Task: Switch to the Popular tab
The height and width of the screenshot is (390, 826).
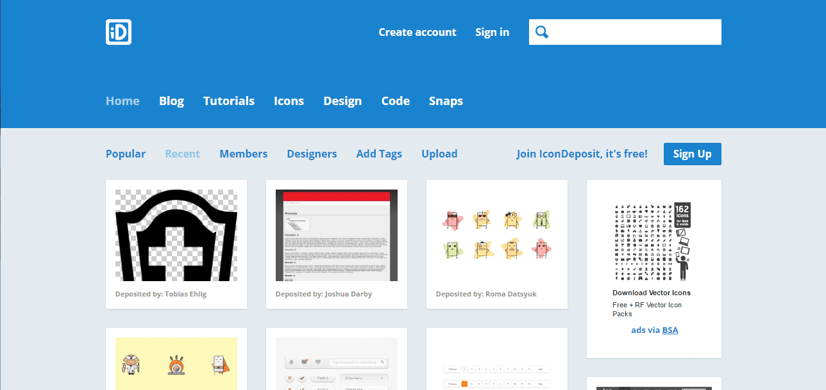Action: (x=126, y=154)
